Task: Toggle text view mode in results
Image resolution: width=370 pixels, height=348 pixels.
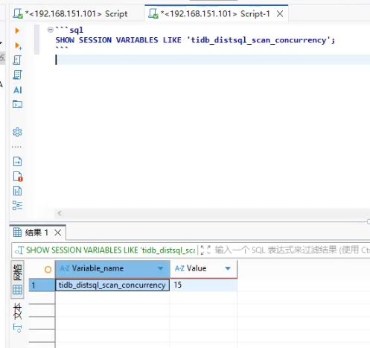Action: tap(17, 311)
